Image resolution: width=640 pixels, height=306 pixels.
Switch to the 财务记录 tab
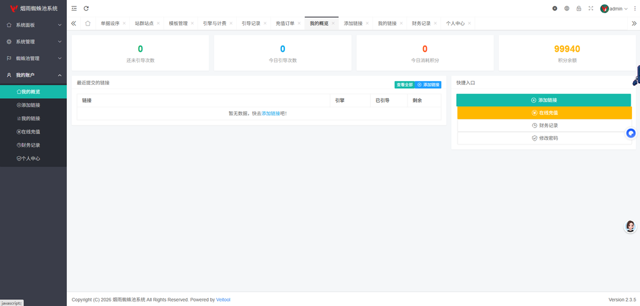pos(421,23)
